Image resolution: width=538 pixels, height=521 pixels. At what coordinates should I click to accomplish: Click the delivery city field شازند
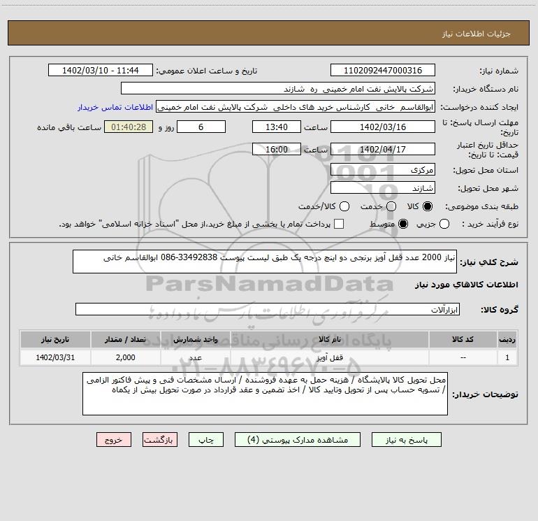click(x=383, y=187)
